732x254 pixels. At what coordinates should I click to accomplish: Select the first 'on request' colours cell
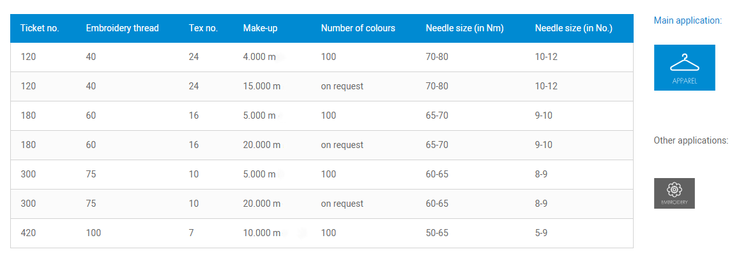click(342, 86)
